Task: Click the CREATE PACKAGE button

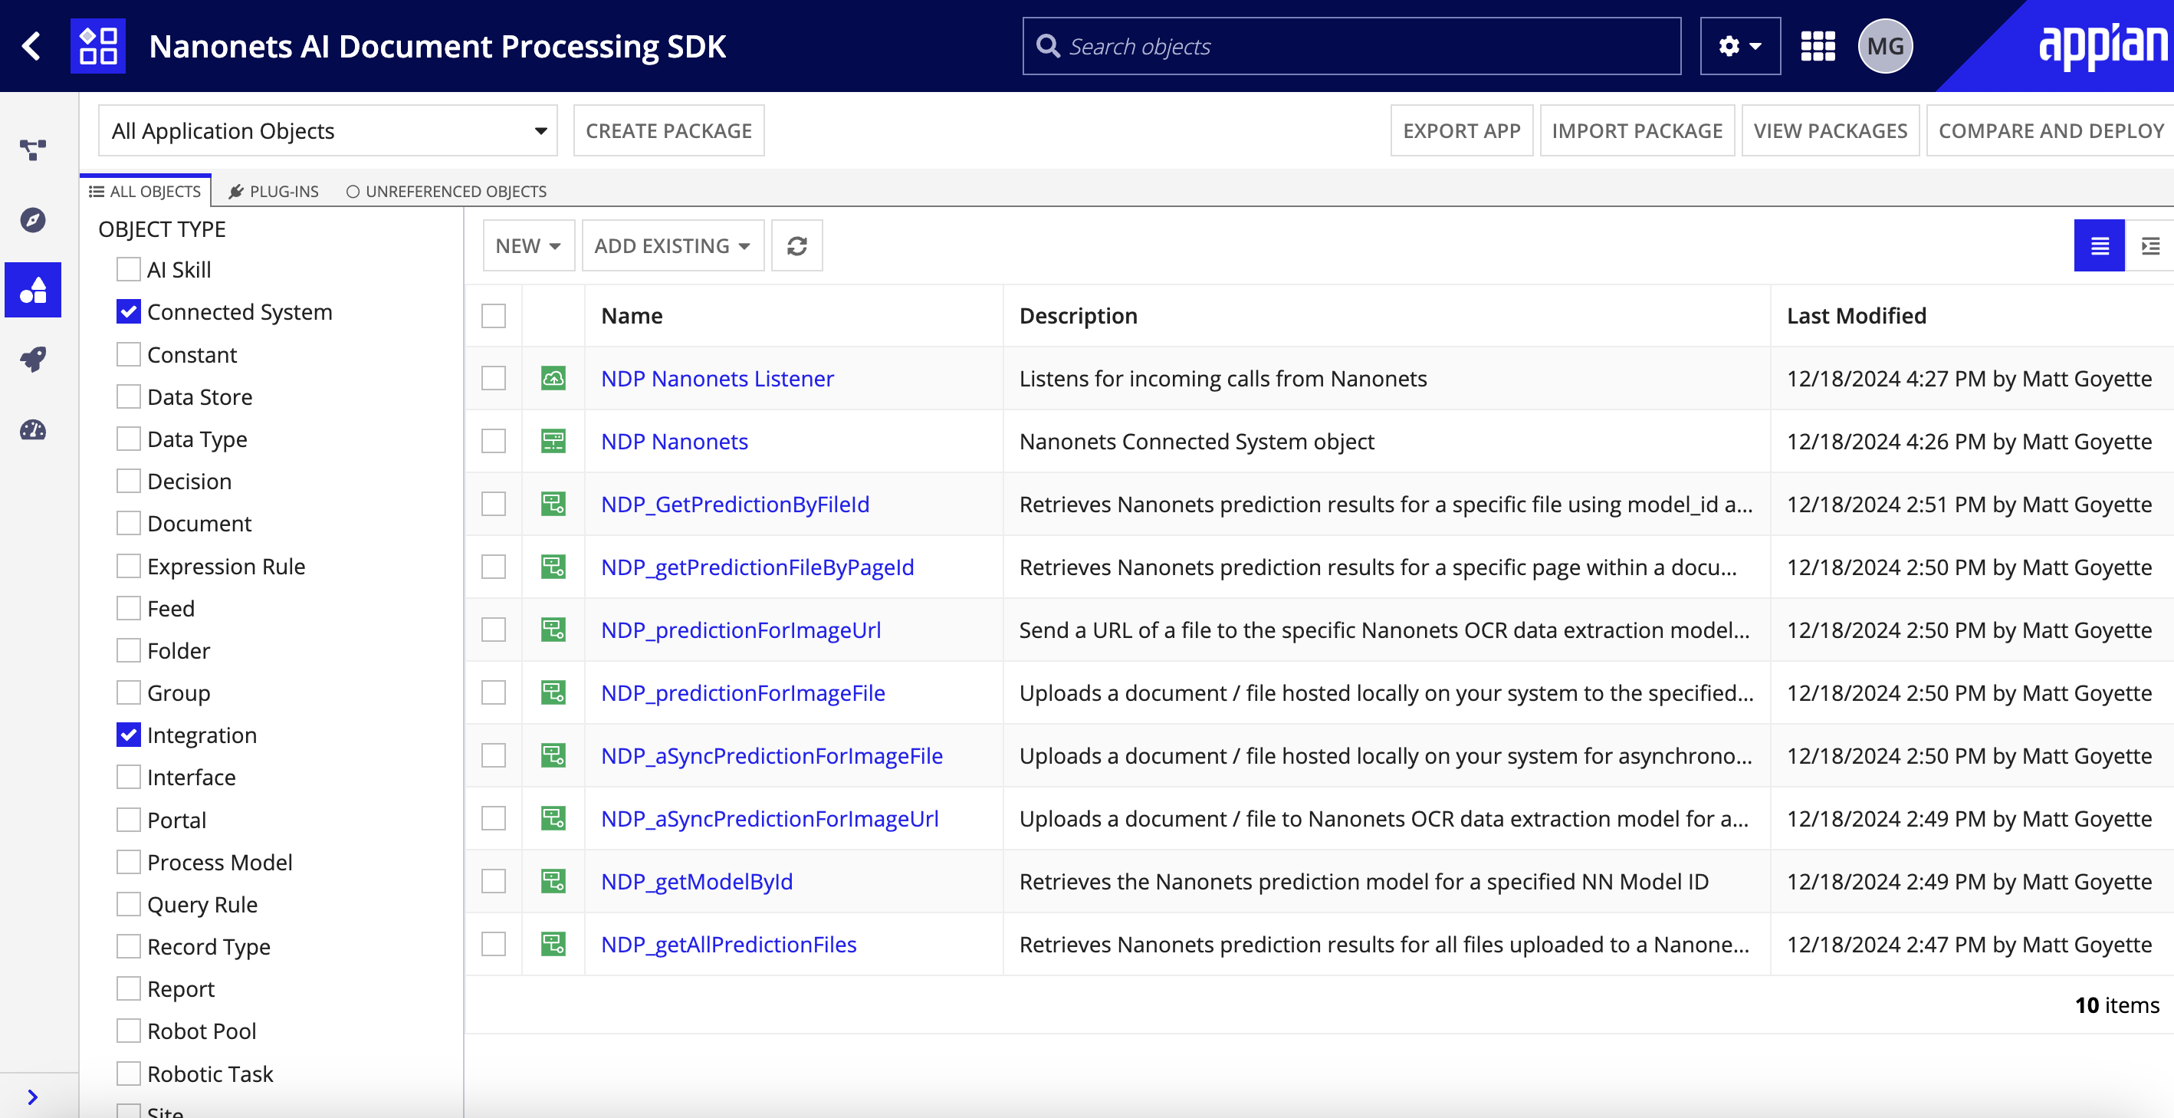Action: pyautogui.click(x=668, y=131)
